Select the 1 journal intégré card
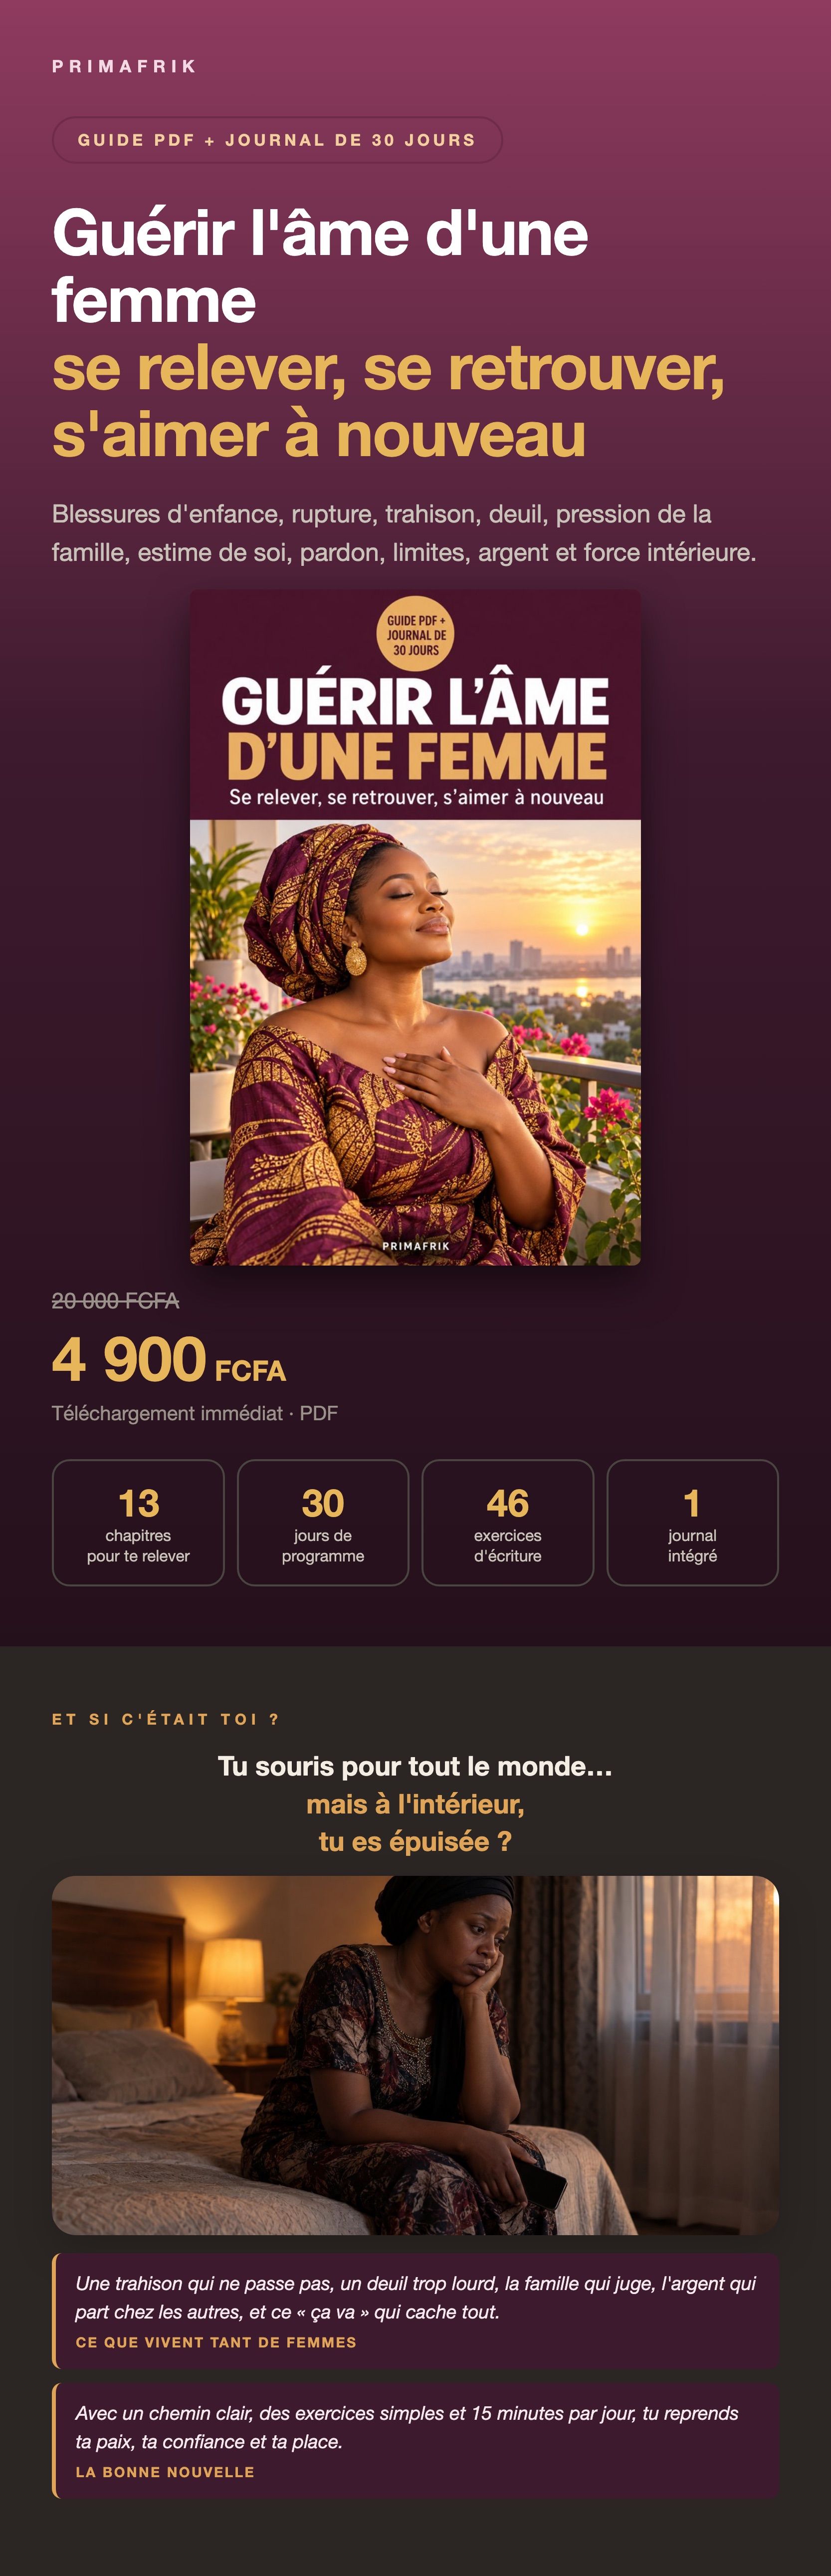The width and height of the screenshot is (831, 2576). click(x=692, y=1522)
